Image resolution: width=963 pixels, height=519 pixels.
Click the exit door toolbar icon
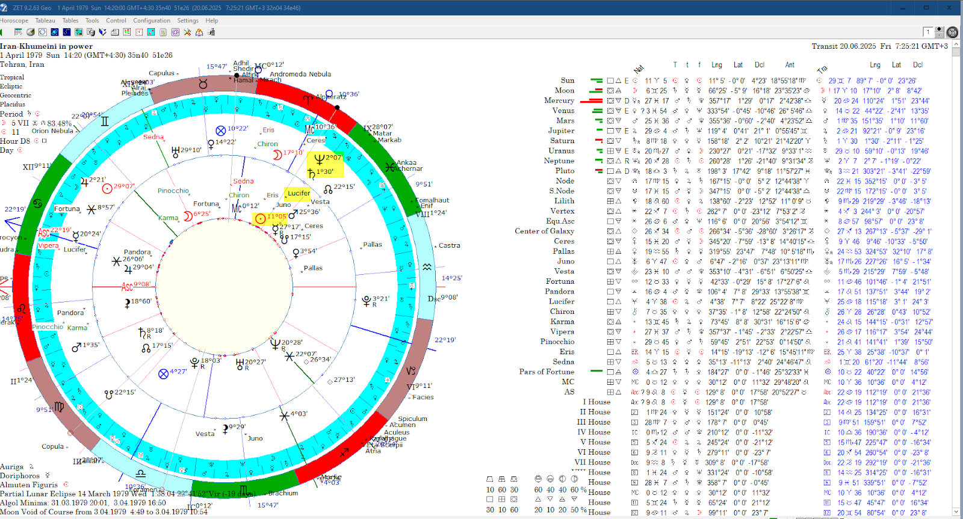pos(211,32)
